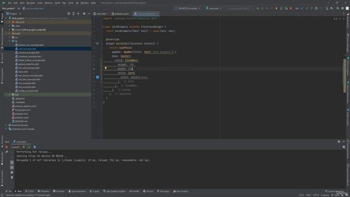This screenshot has height=197, width=350.
Task: Click wrench icon in Run panel sidebar
Action: (7, 152)
